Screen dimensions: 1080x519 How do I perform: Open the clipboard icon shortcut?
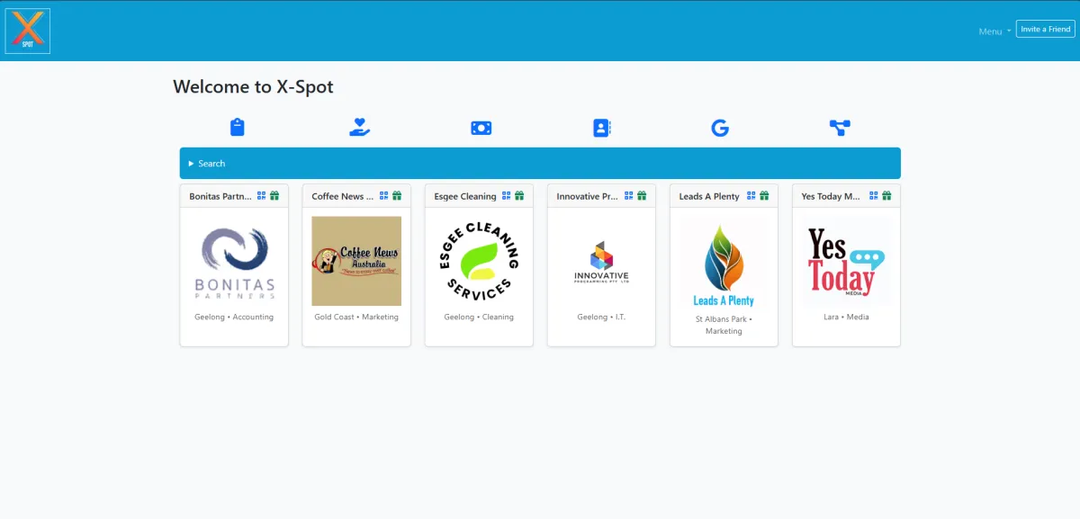point(238,128)
